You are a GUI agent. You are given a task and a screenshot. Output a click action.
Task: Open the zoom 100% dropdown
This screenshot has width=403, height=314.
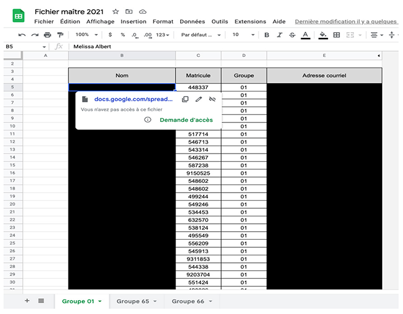pos(86,35)
